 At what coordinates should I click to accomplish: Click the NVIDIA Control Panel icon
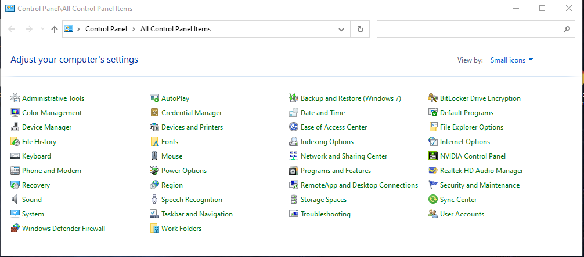(x=433, y=156)
